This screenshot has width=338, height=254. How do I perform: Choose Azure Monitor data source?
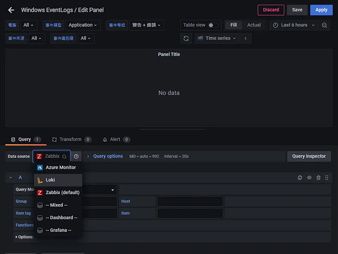58,167
